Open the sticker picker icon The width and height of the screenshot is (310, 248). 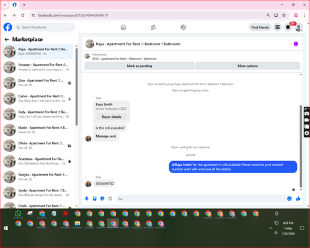point(102,198)
